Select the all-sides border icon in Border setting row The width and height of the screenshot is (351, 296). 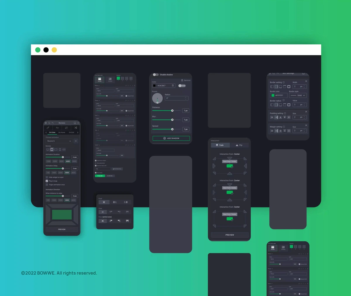click(289, 87)
